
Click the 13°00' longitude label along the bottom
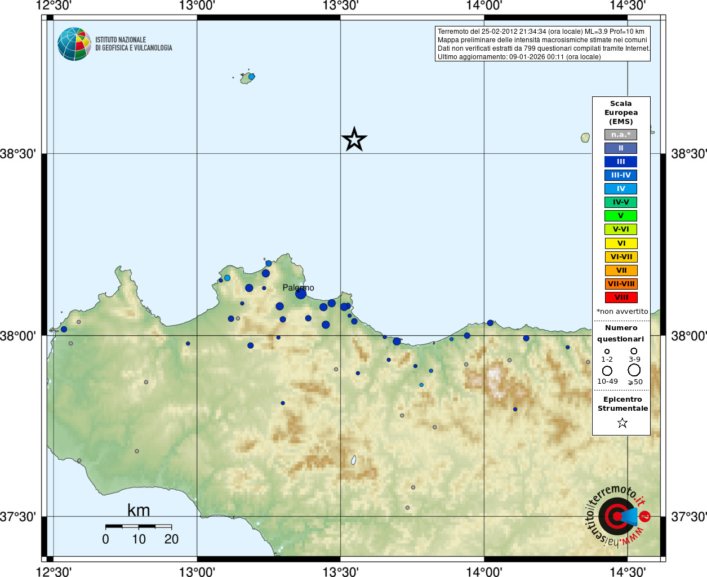[197, 571]
